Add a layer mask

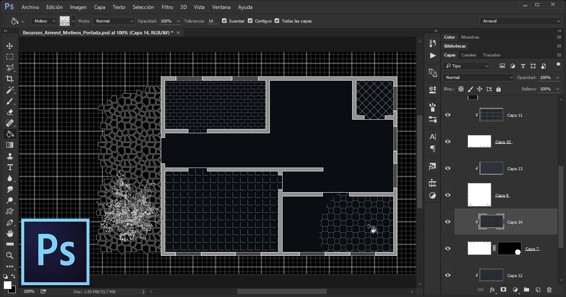pyautogui.click(x=504, y=290)
